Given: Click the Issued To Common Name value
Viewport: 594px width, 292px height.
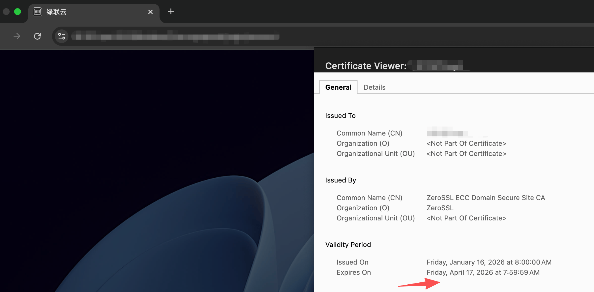Looking at the screenshot, I should click(447, 133).
